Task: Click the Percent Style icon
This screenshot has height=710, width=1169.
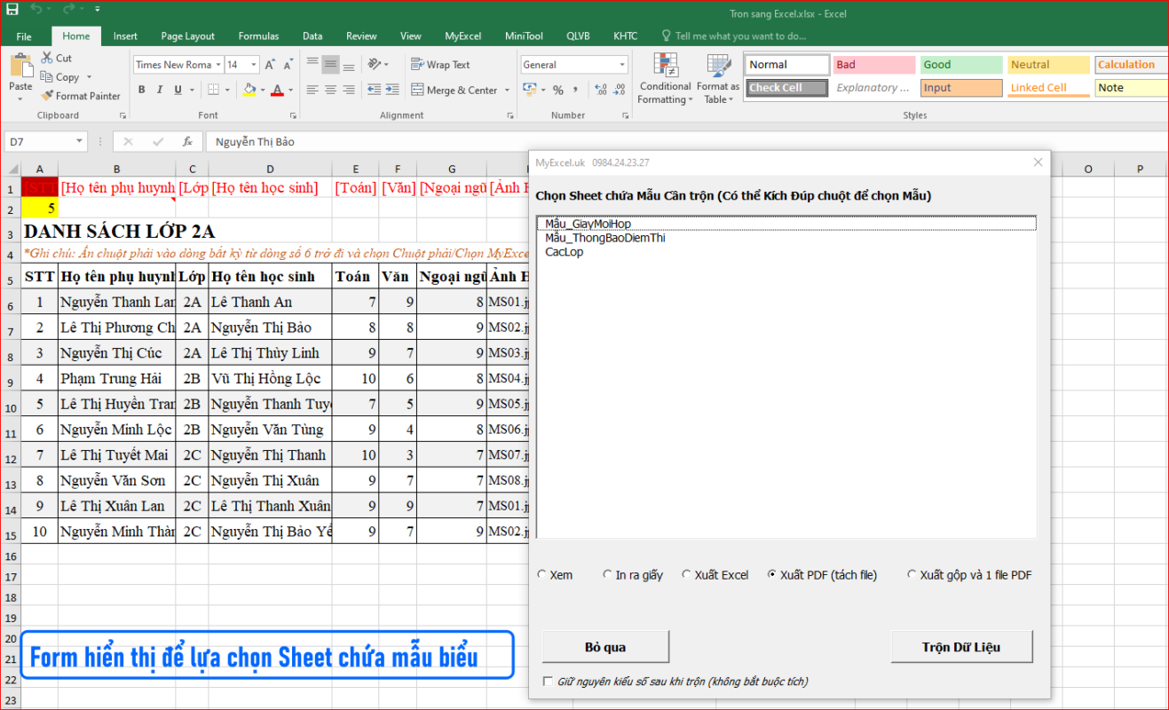Action: click(x=558, y=90)
